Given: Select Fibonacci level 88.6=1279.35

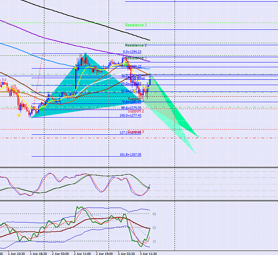Looking at the screenshot, I should [131, 108].
